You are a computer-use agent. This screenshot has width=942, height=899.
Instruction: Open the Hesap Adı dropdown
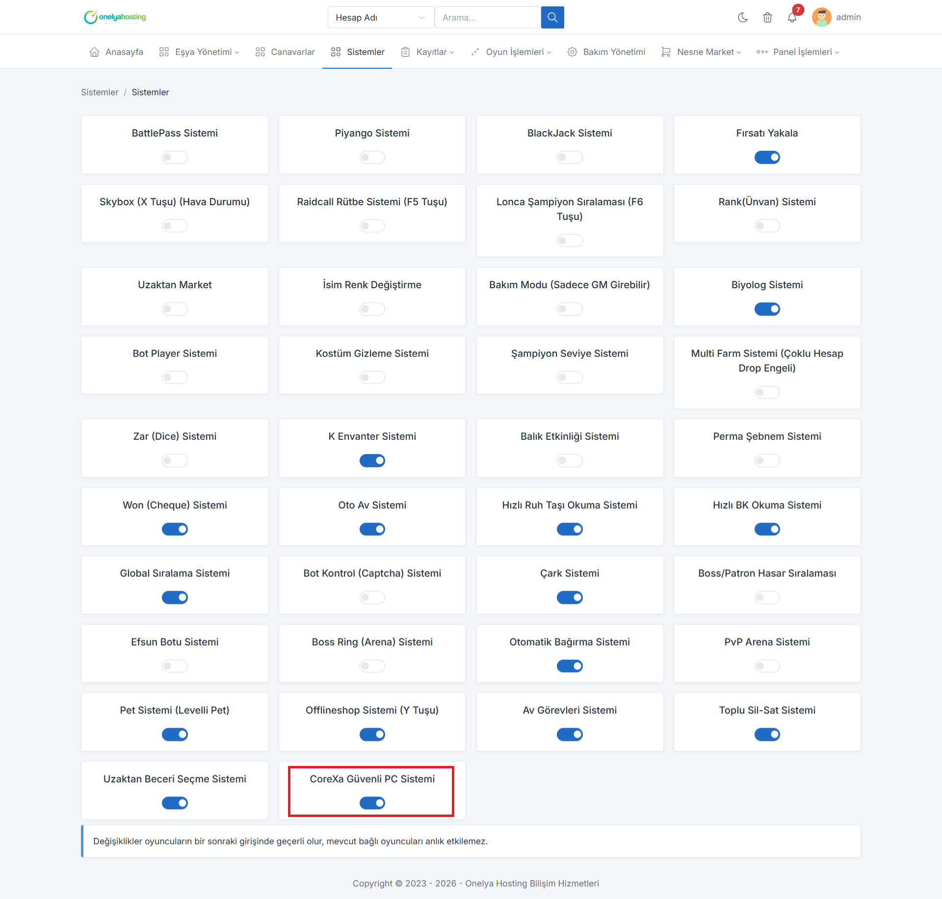pyautogui.click(x=380, y=18)
